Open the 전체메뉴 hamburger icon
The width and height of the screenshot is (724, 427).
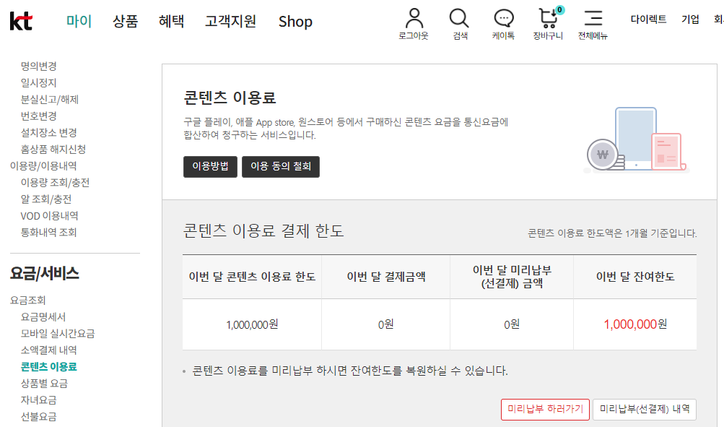click(x=593, y=19)
